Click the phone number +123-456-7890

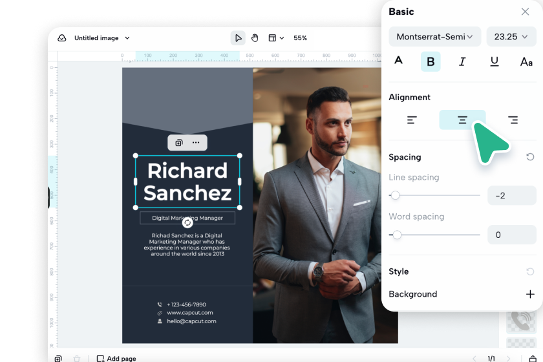186,304
